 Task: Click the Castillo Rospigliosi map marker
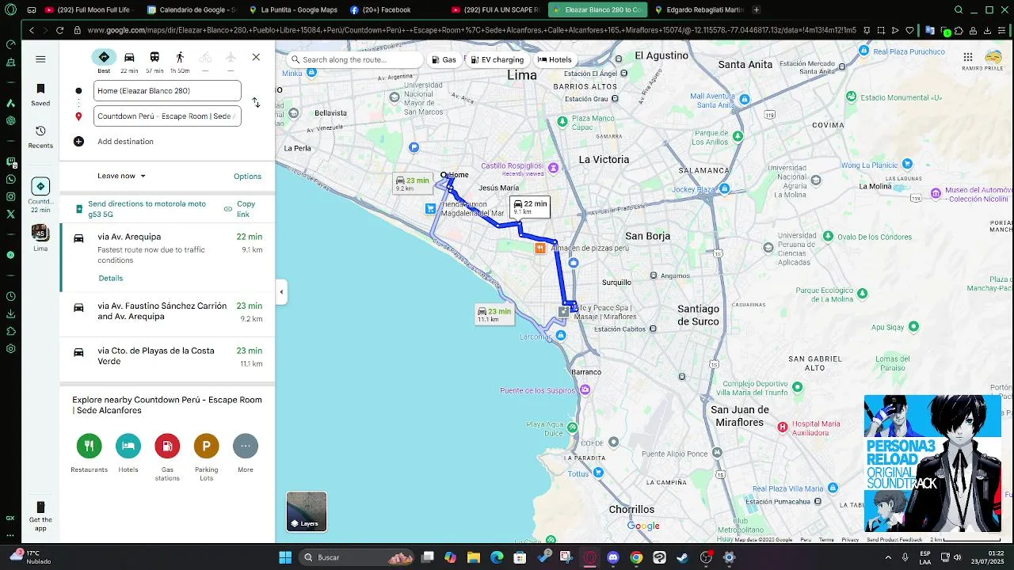tap(554, 168)
